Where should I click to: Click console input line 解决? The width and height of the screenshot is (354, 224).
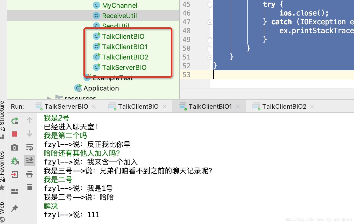(x=51, y=206)
